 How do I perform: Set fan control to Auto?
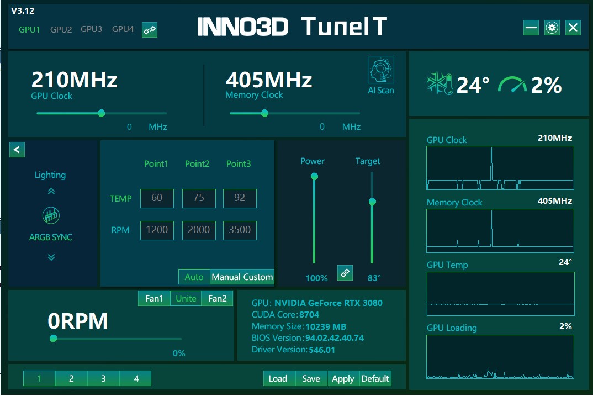tap(194, 277)
